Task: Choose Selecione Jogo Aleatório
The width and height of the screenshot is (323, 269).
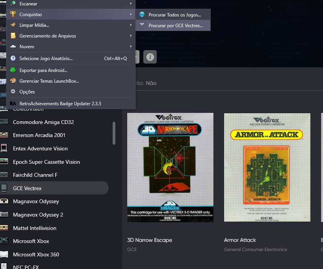Action: click(x=71, y=59)
